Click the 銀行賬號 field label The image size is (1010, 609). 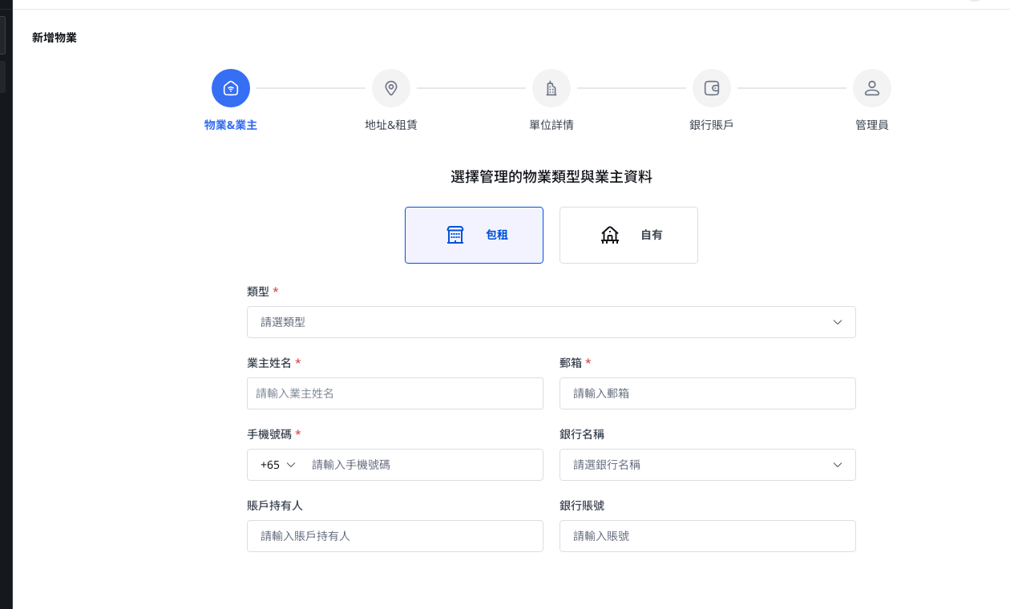click(582, 506)
